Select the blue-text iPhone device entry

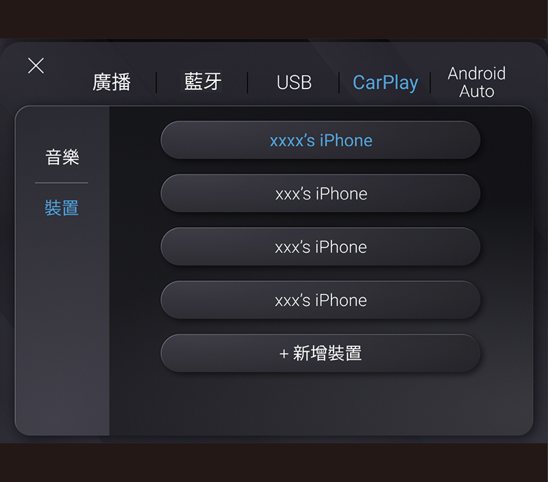[x=321, y=141]
